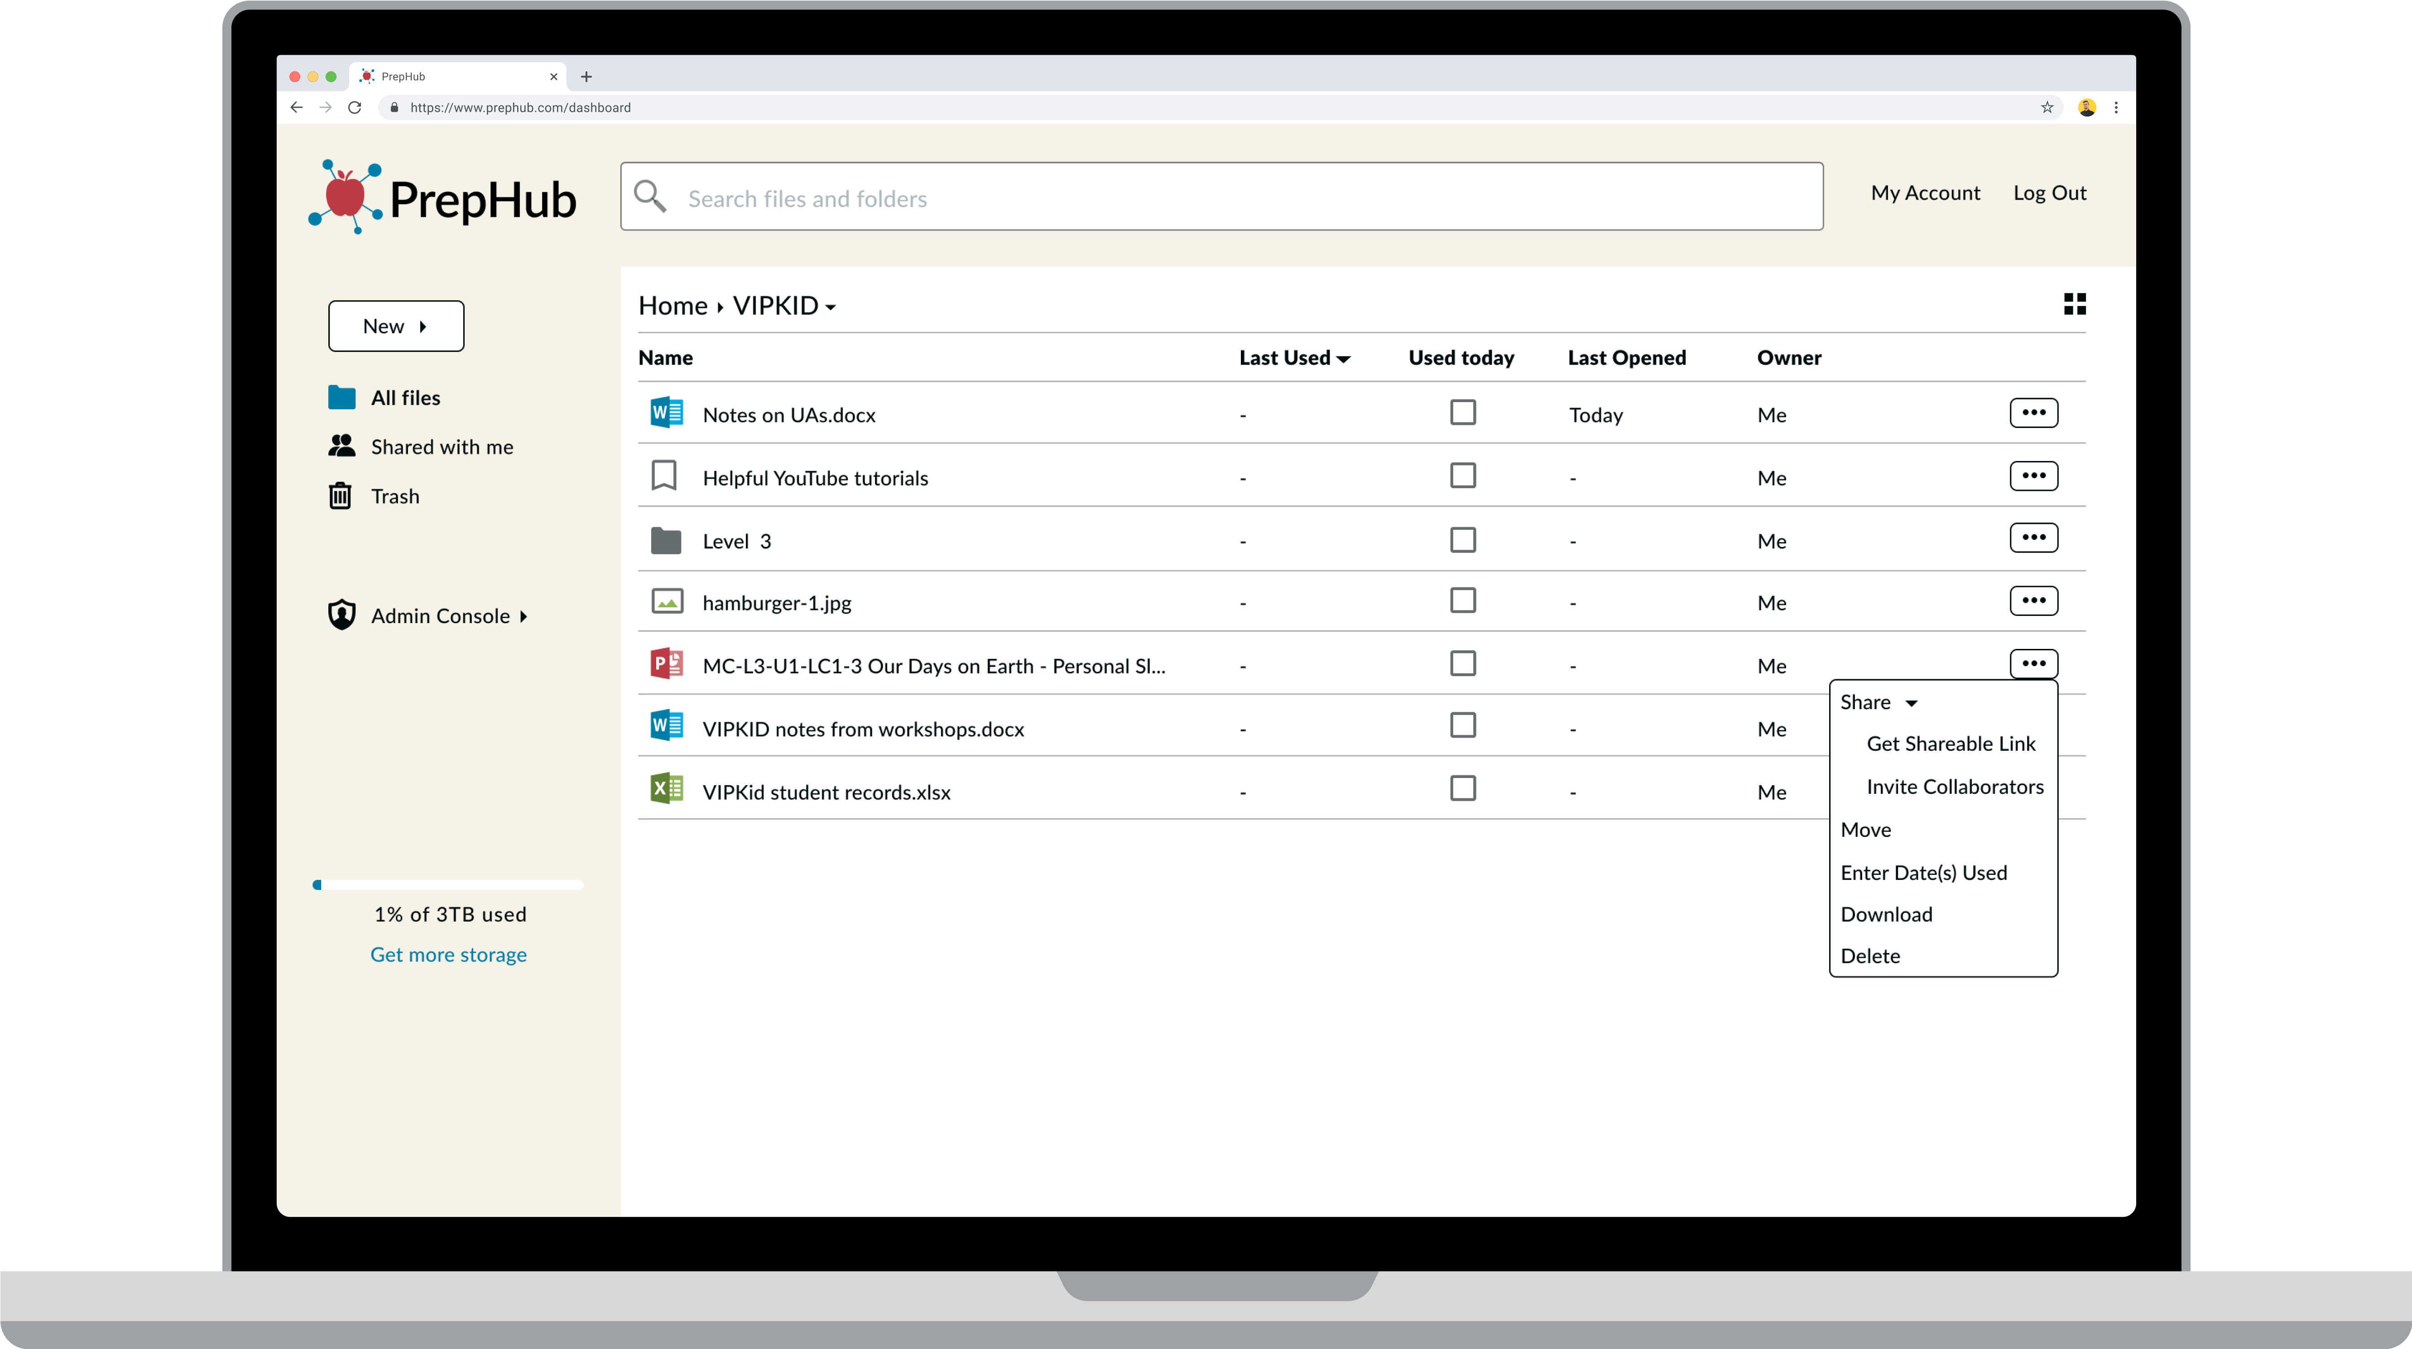Click the Admin Console shield icon
This screenshot has width=2412, height=1349.
click(x=342, y=615)
